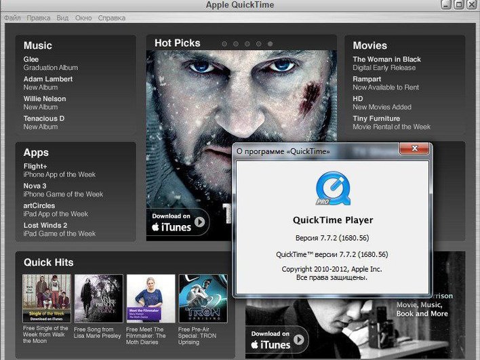Click the QuickTime Pro logo icon
The width and height of the screenshot is (480, 360).
coord(333,188)
